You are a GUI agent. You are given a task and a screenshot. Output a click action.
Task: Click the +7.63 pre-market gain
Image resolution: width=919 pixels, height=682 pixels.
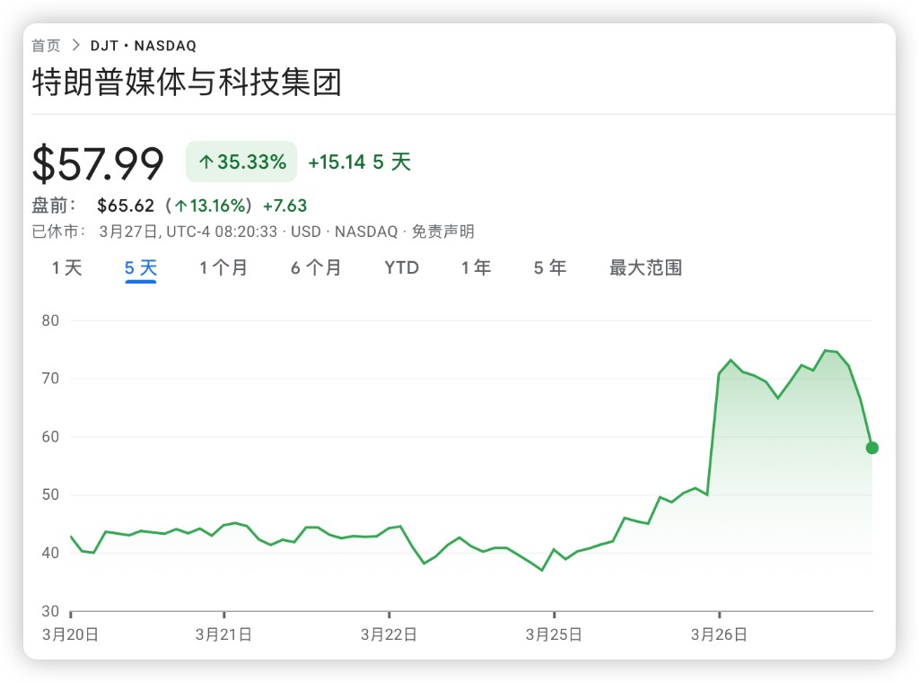pyautogui.click(x=284, y=205)
